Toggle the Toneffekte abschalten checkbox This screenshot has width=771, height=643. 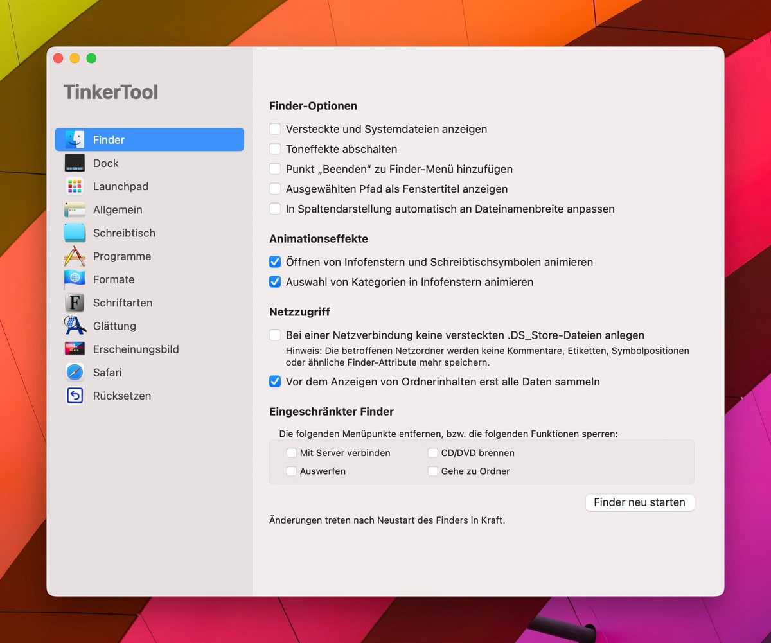point(275,149)
